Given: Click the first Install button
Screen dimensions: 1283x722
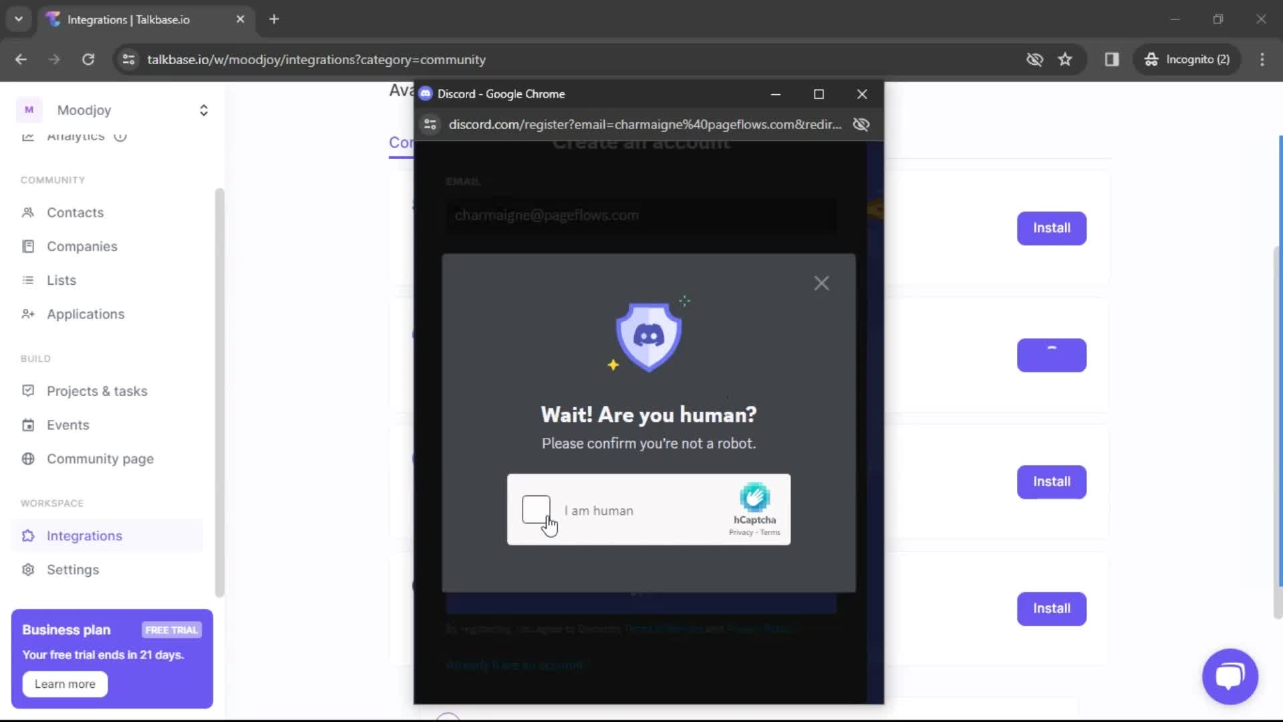Looking at the screenshot, I should click(1051, 227).
